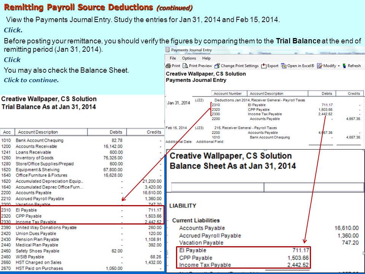Click Acc column header in Trial Balance
Viewport: 365px width, 274px height.
tap(7, 132)
